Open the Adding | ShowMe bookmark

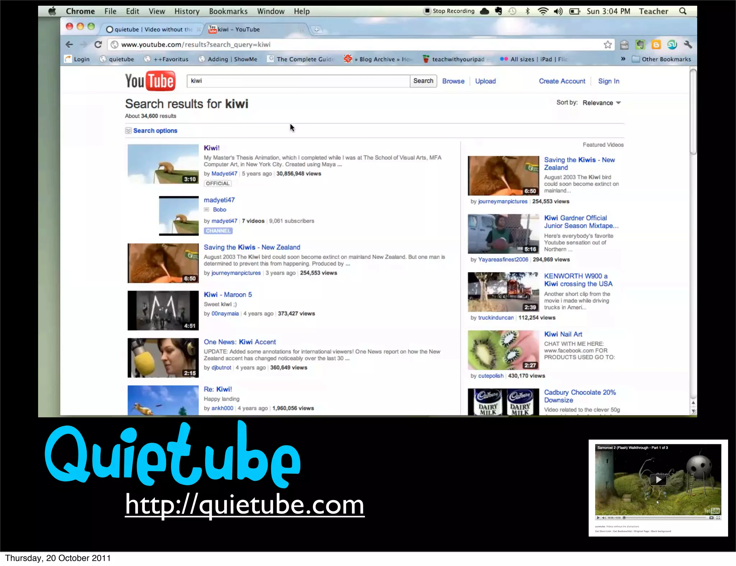(228, 59)
